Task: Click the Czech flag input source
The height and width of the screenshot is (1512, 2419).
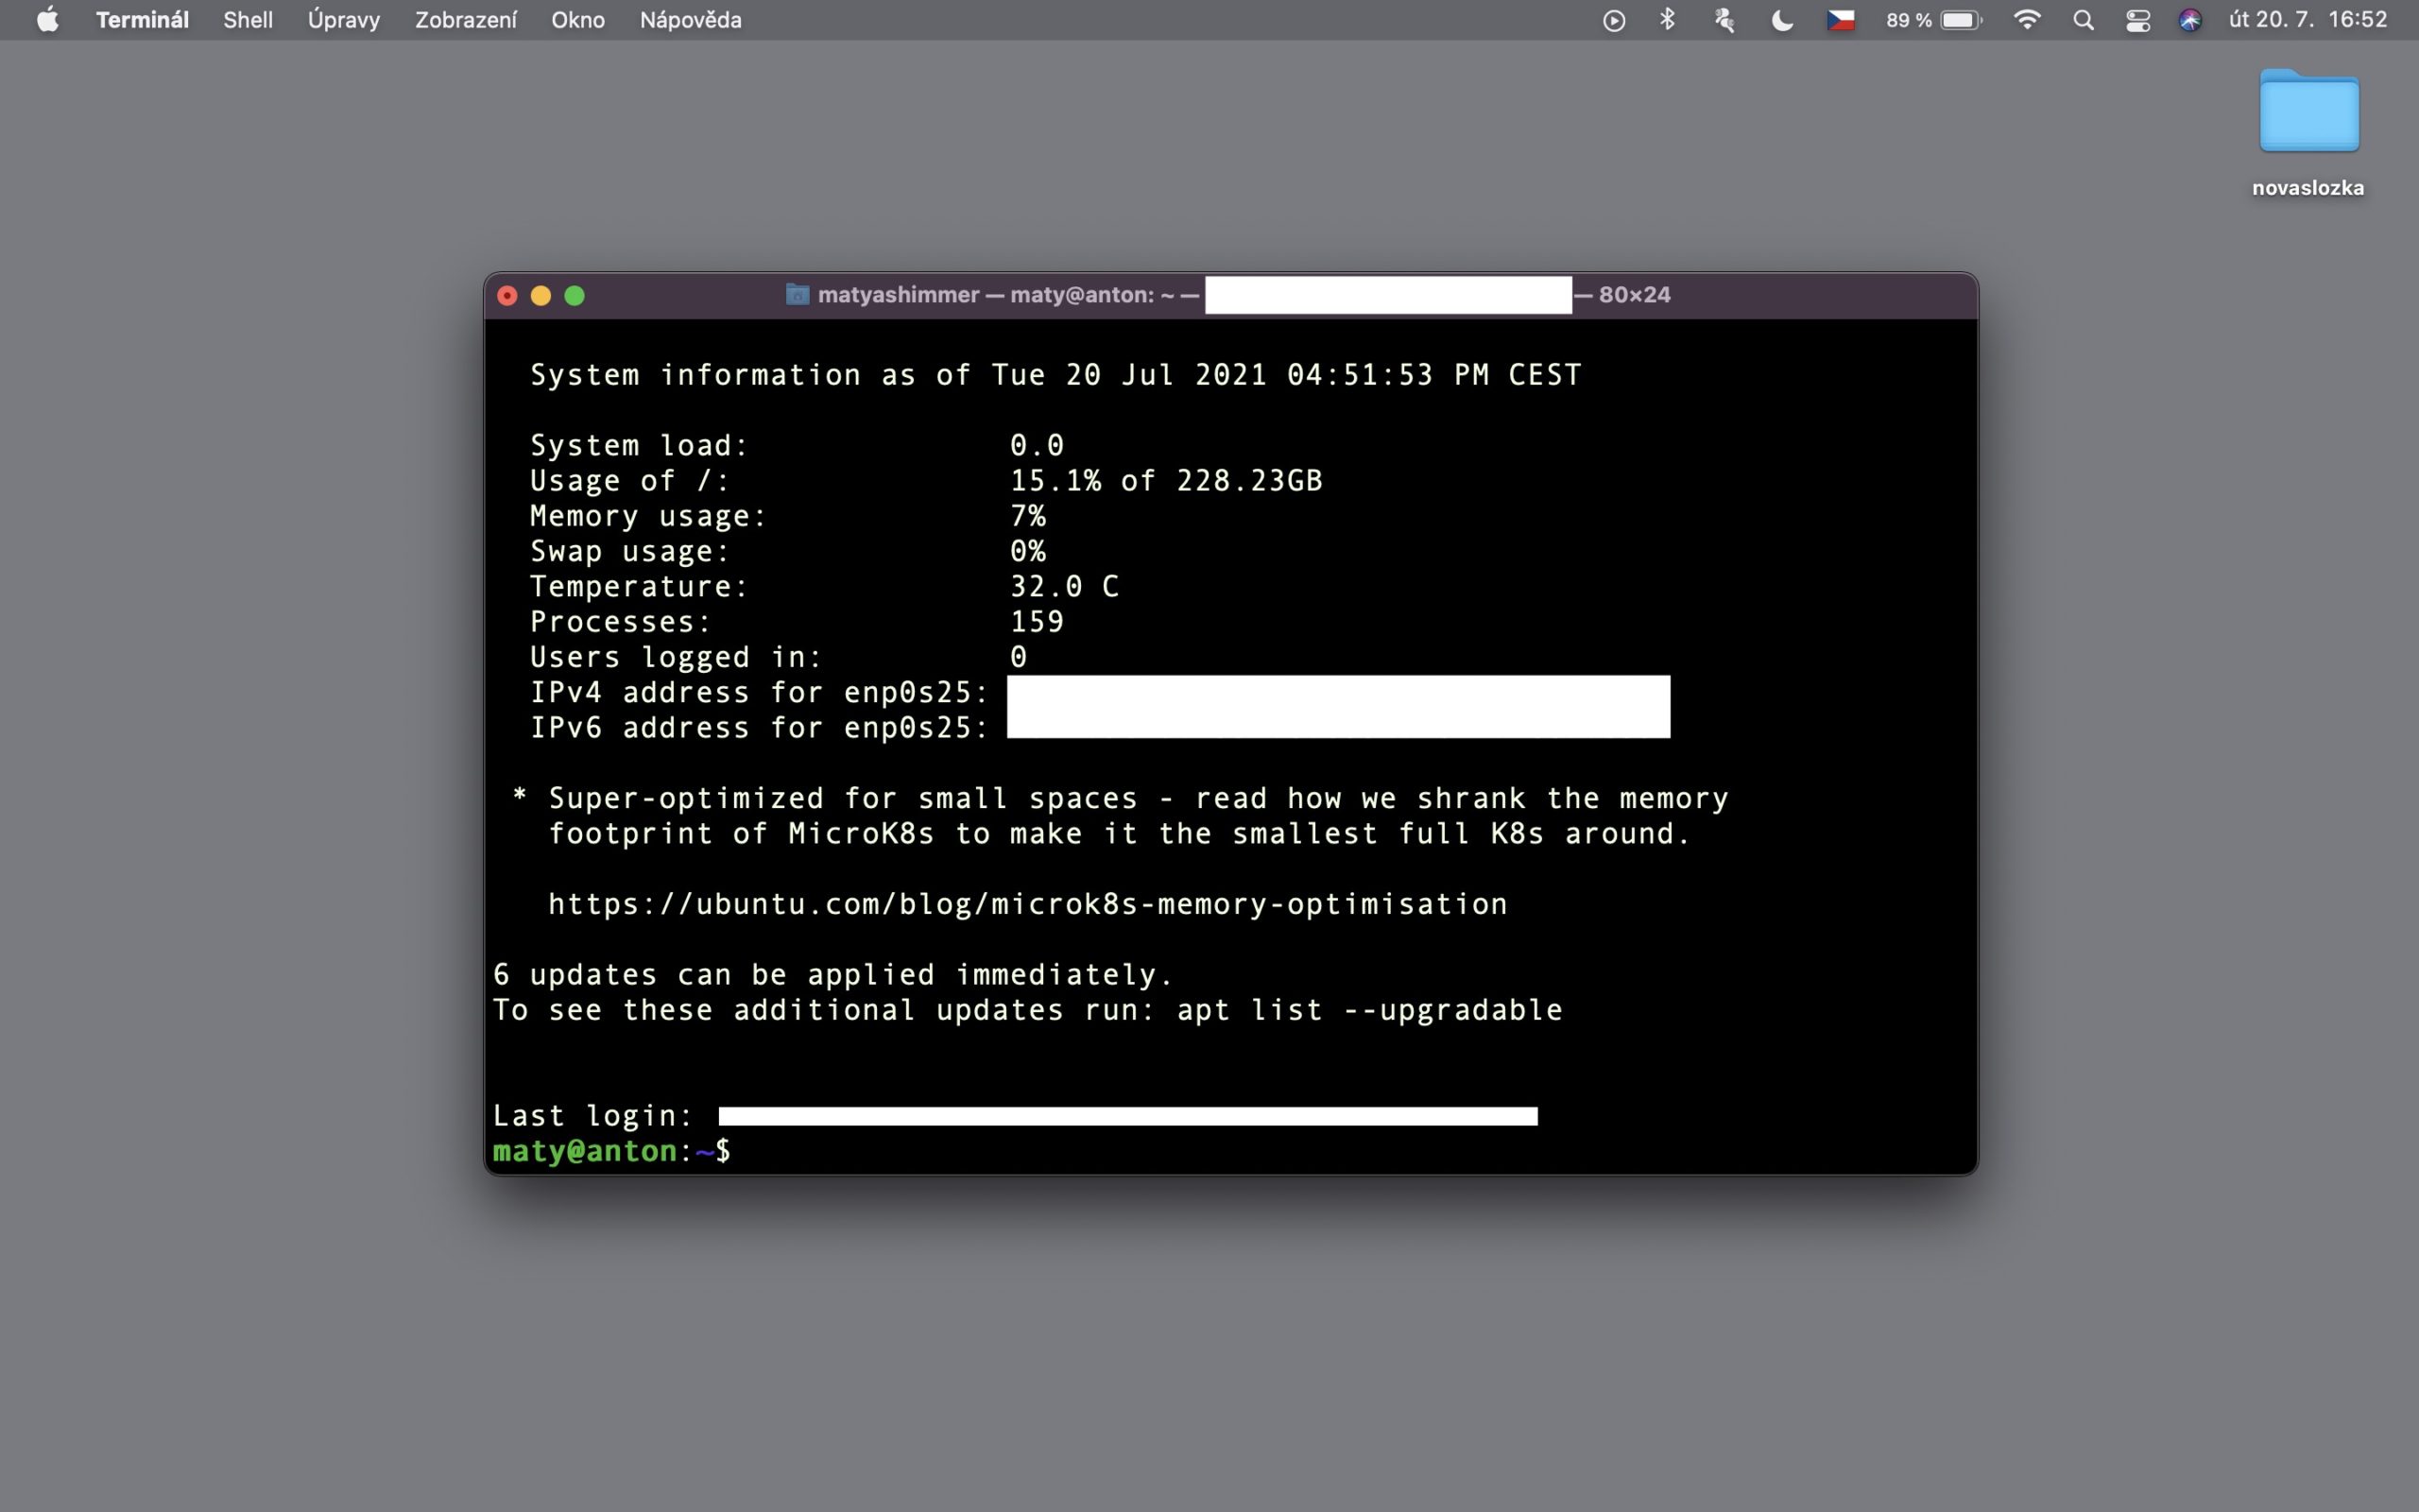Action: coord(1841,20)
